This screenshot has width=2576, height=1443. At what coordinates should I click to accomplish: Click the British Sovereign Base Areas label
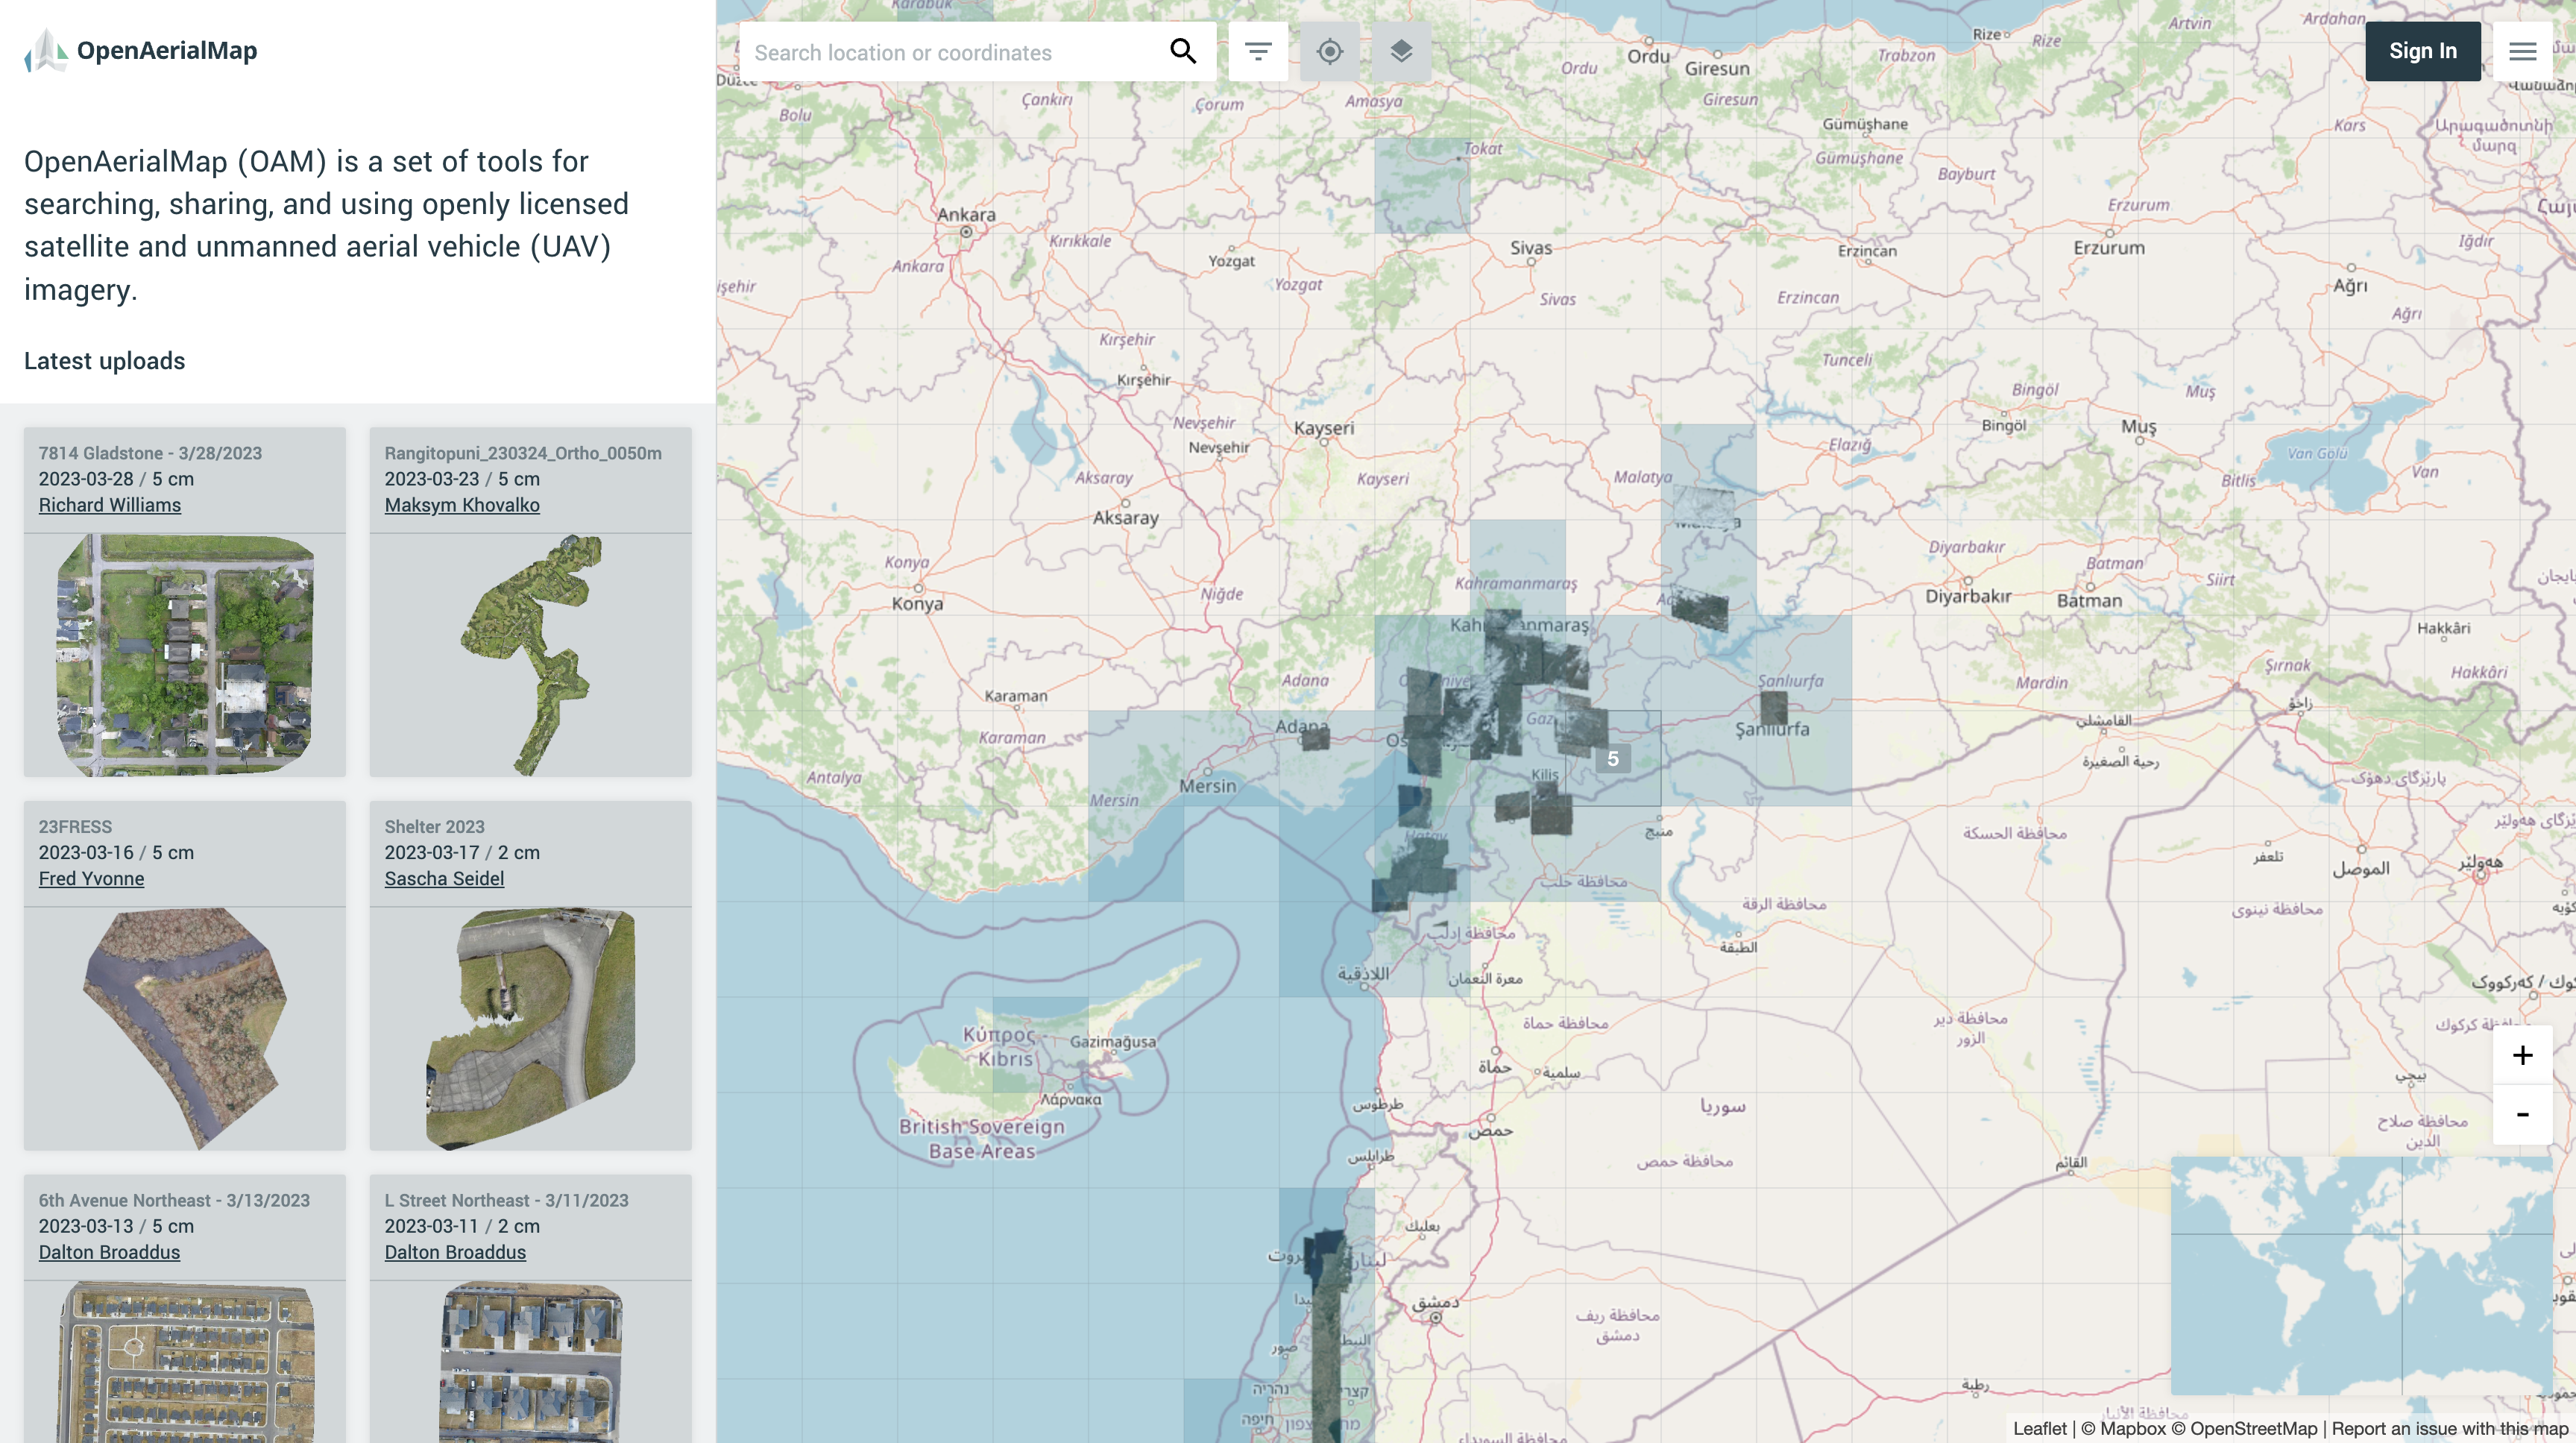[x=982, y=1138]
